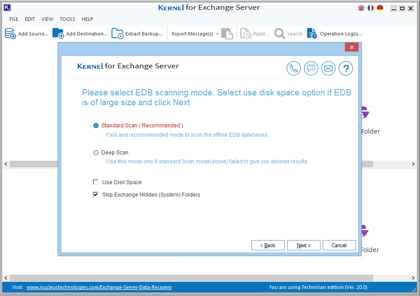Screen dimensions: 420x296
Task: Switch language with the German flag icon
Action: point(380,8)
